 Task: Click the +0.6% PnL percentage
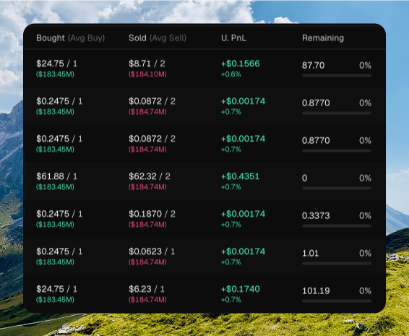[231, 74]
